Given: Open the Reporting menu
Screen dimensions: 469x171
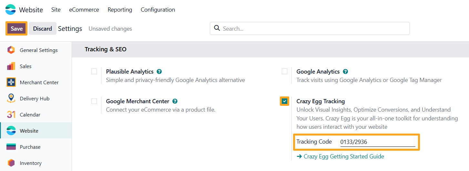Looking at the screenshot, I should [120, 10].
